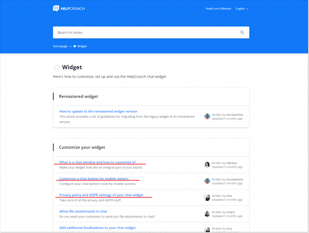Click Tetiana's avatar next to her article
The height and width of the screenshot is (233, 309).
coord(207,164)
